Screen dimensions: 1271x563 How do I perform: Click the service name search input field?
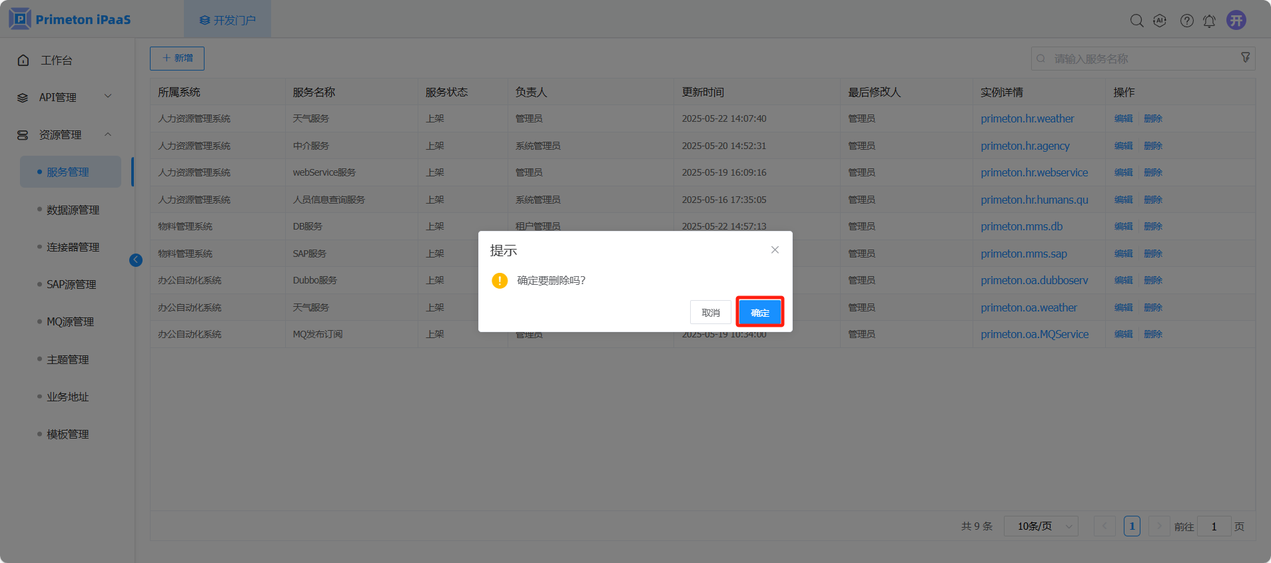pos(1139,59)
